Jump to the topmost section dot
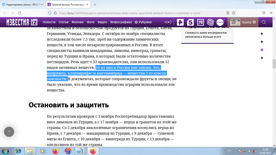276x155 pixels. tap(262, 34)
